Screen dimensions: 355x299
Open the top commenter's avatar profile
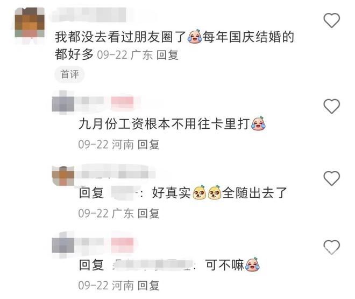pos(30,22)
